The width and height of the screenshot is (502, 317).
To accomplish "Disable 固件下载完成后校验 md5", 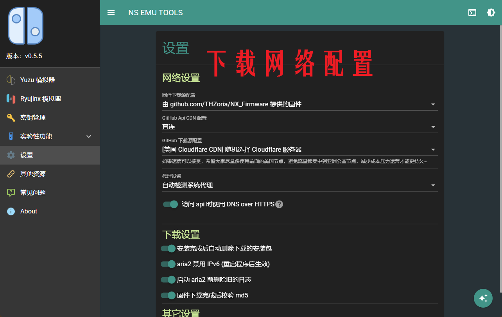I will pos(168,295).
